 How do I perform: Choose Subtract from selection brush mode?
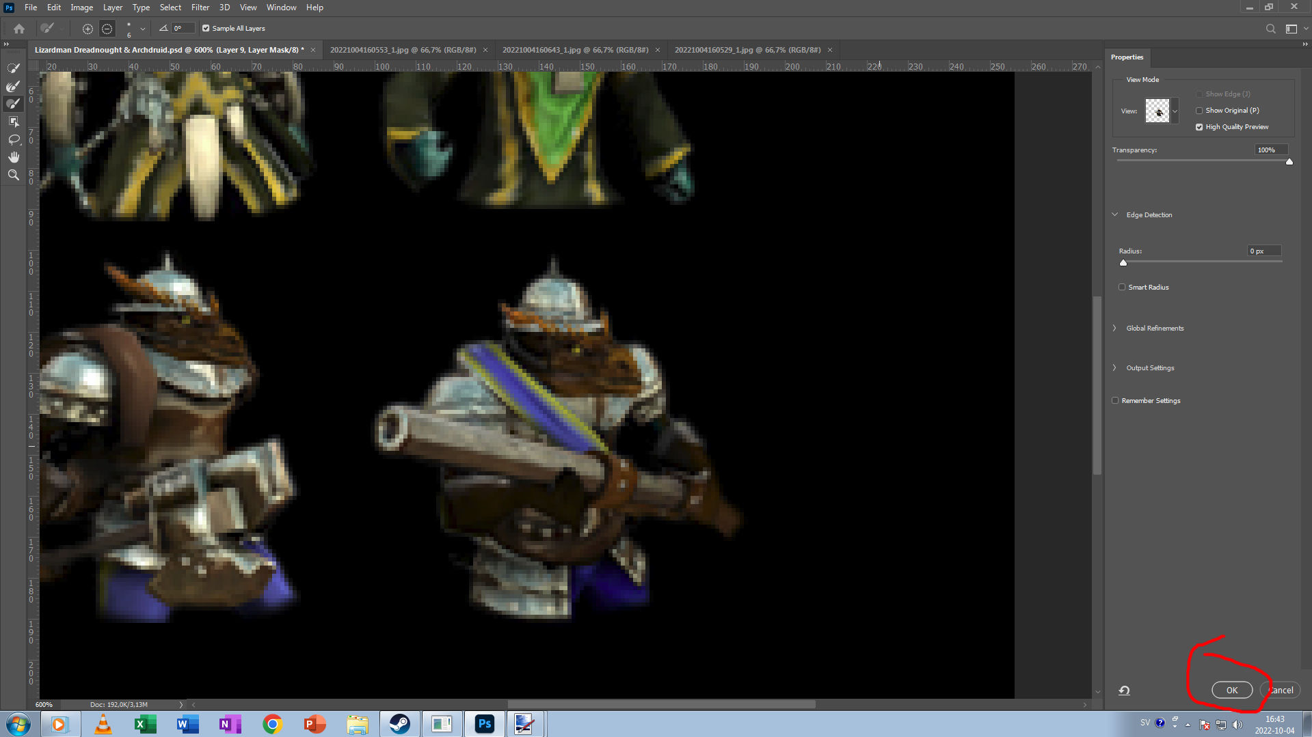(107, 29)
